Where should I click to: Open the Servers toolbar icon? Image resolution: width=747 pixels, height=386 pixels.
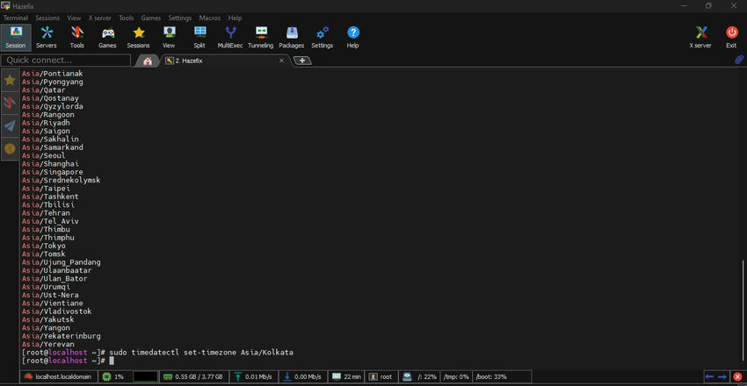[x=47, y=38]
